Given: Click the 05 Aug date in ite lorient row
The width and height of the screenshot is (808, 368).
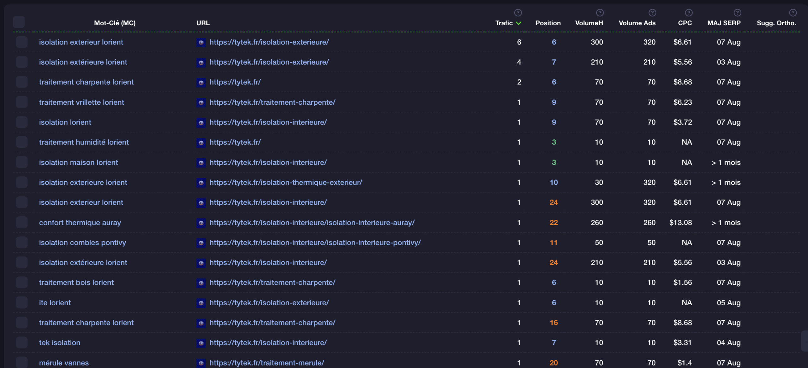Looking at the screenshot, I should (x=728, y=303).
